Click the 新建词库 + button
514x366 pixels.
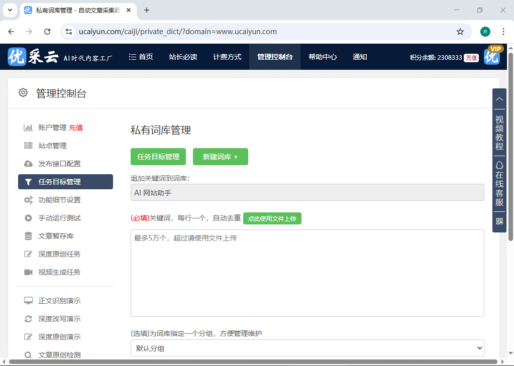click(x=220, y=157)
